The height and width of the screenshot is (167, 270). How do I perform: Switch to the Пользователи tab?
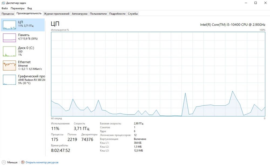point(98,14)
